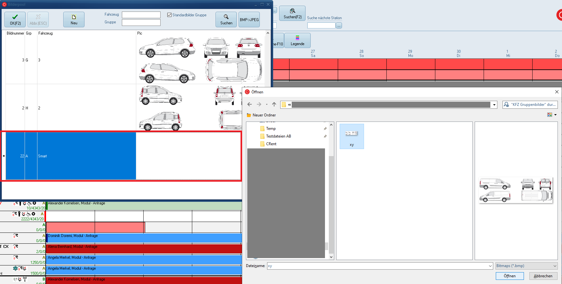Click the Öffnen button to open file
Image resolution: width=562 pixels, height=284 pixels.
[x=510, y=276]
